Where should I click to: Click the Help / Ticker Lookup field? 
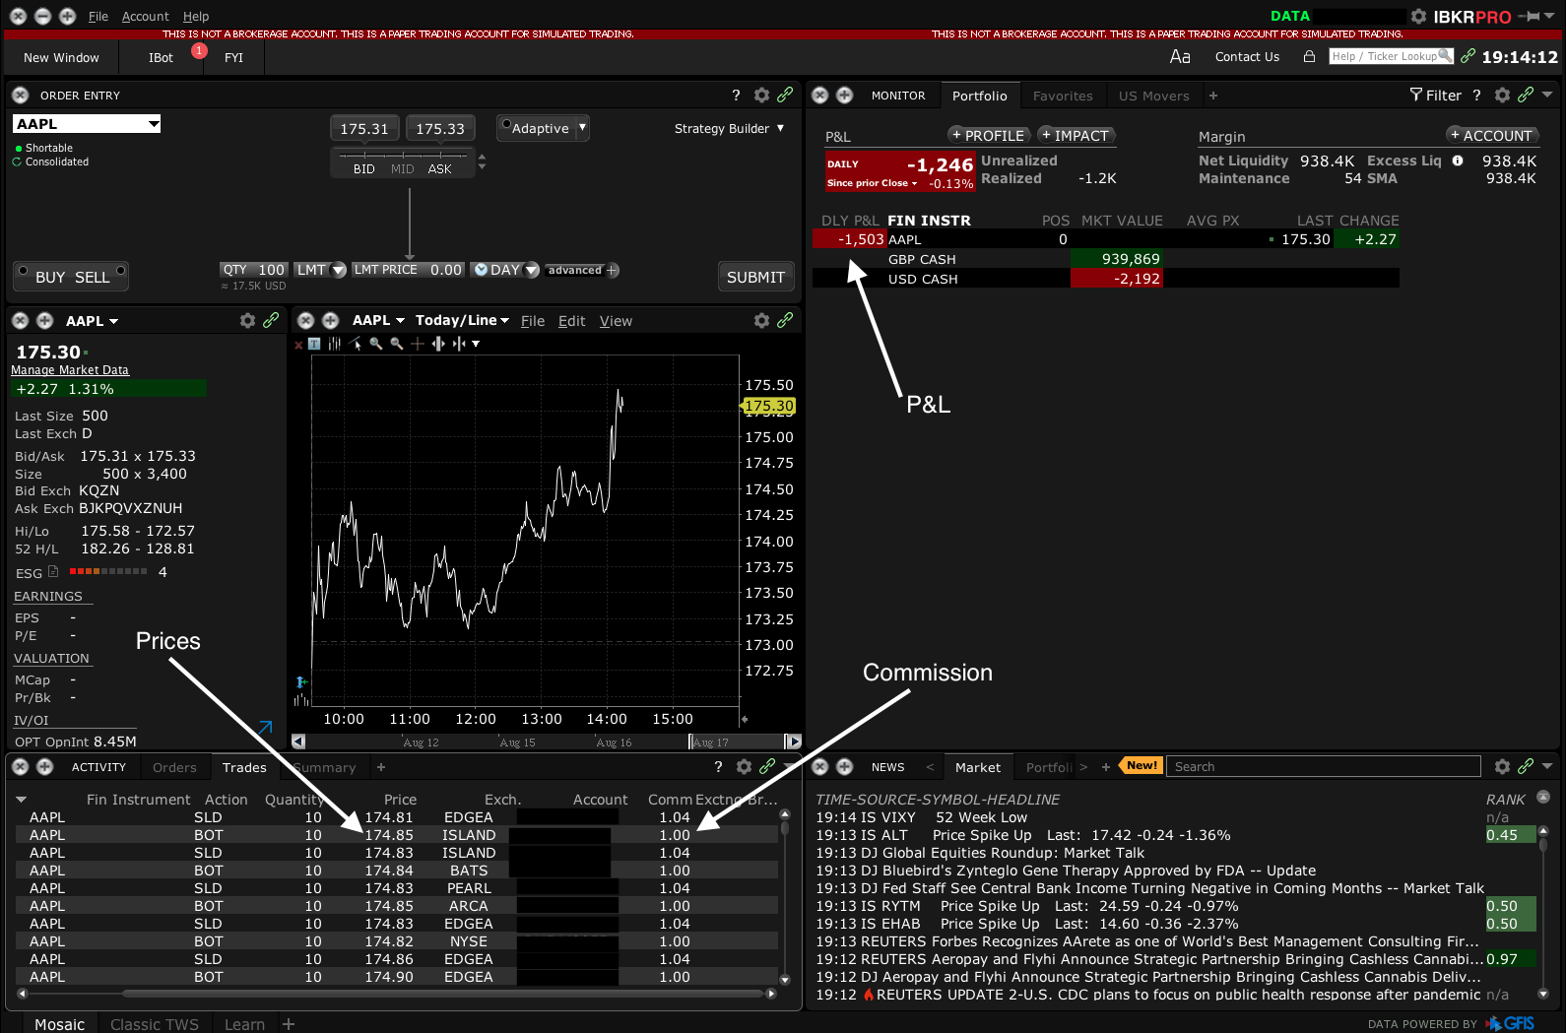(1391, 56)
